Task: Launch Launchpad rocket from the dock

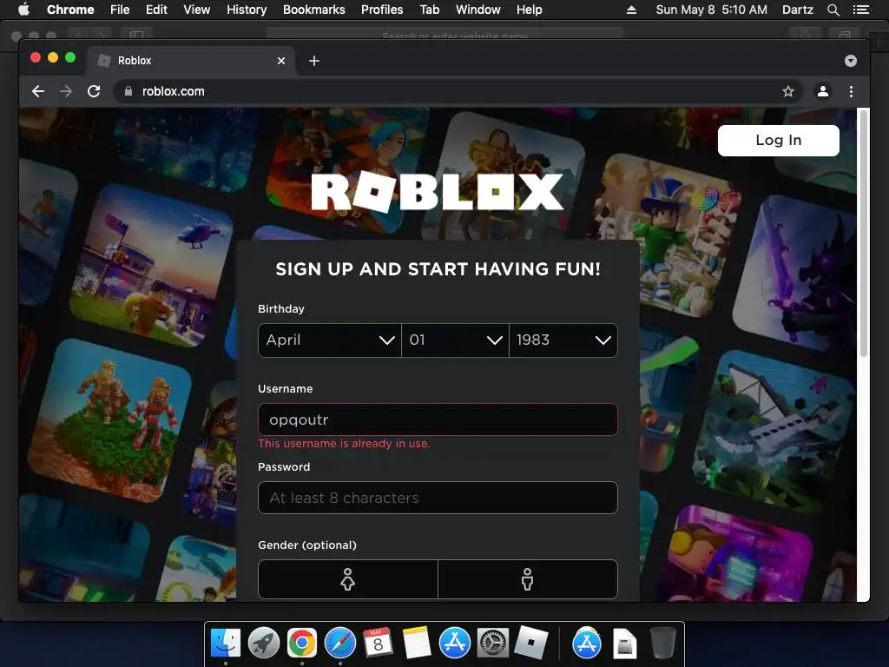Action: (x=264, y=644)
